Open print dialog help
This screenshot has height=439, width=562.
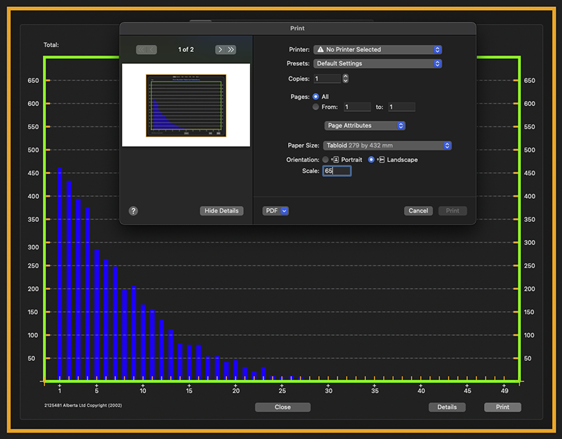pos(133,211)
